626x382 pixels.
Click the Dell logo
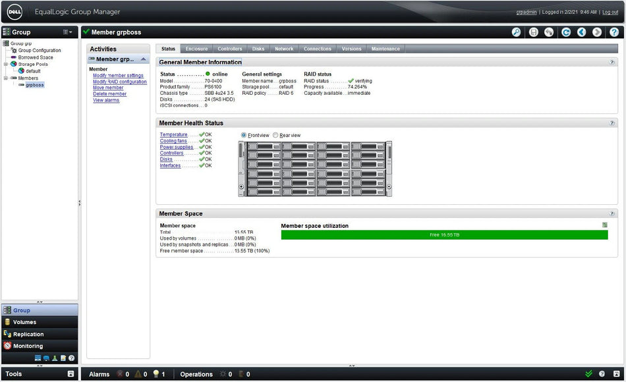(x=14, y=12)
